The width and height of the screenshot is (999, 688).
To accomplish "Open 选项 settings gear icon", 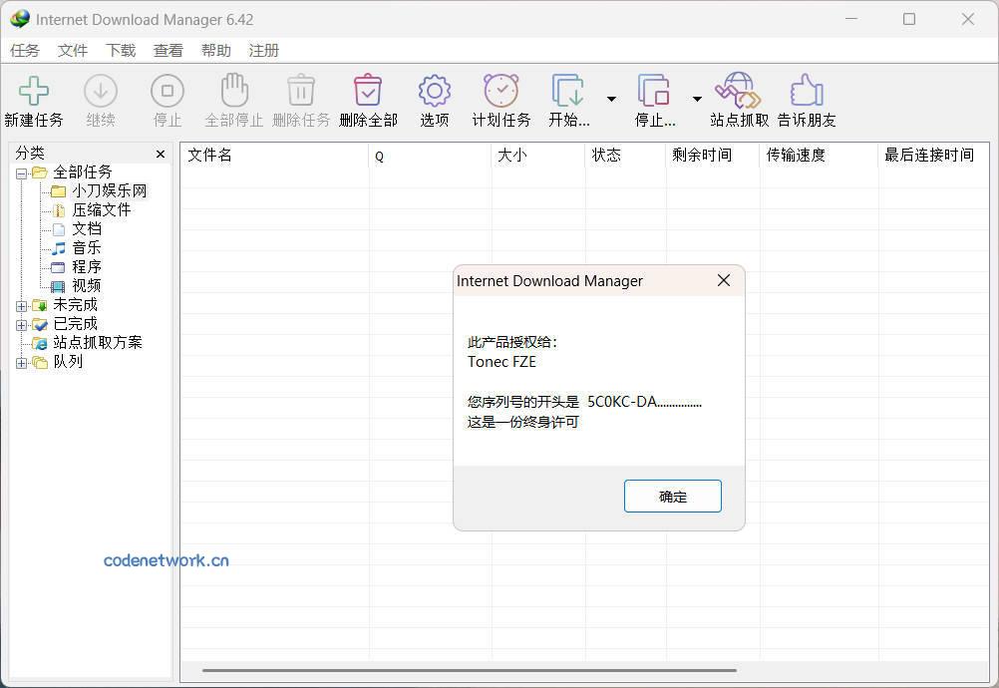I will (434, 92).
